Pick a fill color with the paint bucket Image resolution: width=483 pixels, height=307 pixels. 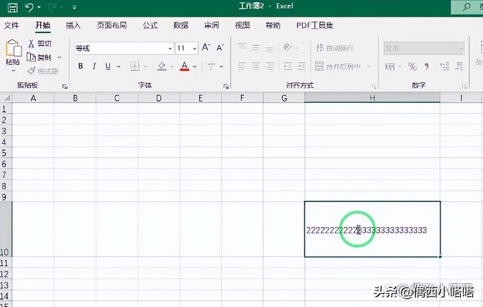161,66
